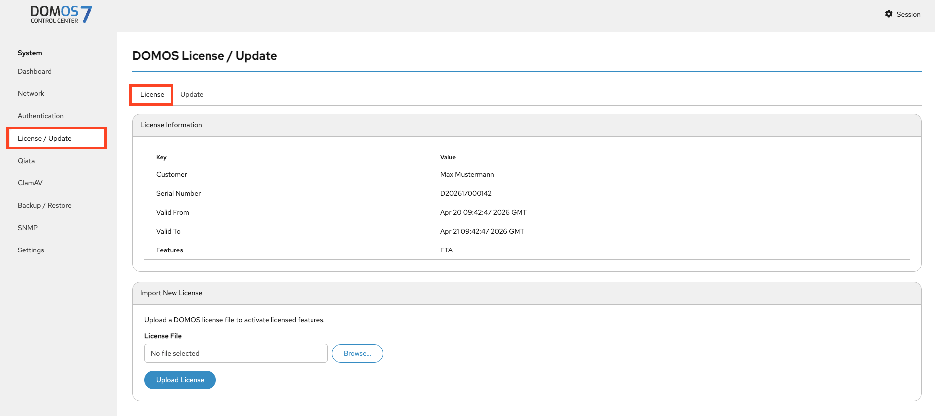This screenshot has height=416, width=935.
Task: Click the Customer key cell
Action: [172, 174]
